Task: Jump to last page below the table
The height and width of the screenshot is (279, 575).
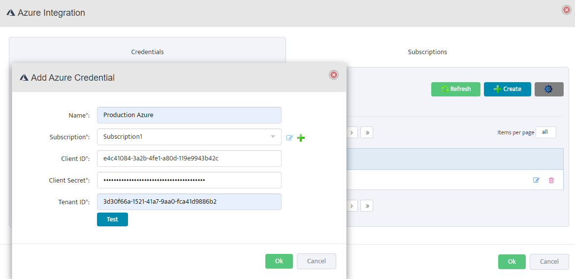Action: [x=367, y=206]
